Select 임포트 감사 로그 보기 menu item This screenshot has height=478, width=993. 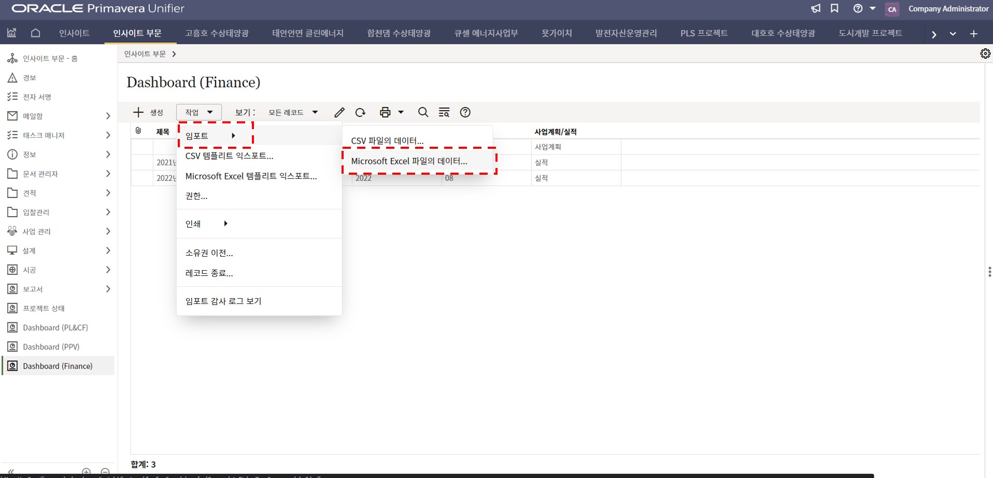pyautogui.click(x=223, y=301)
